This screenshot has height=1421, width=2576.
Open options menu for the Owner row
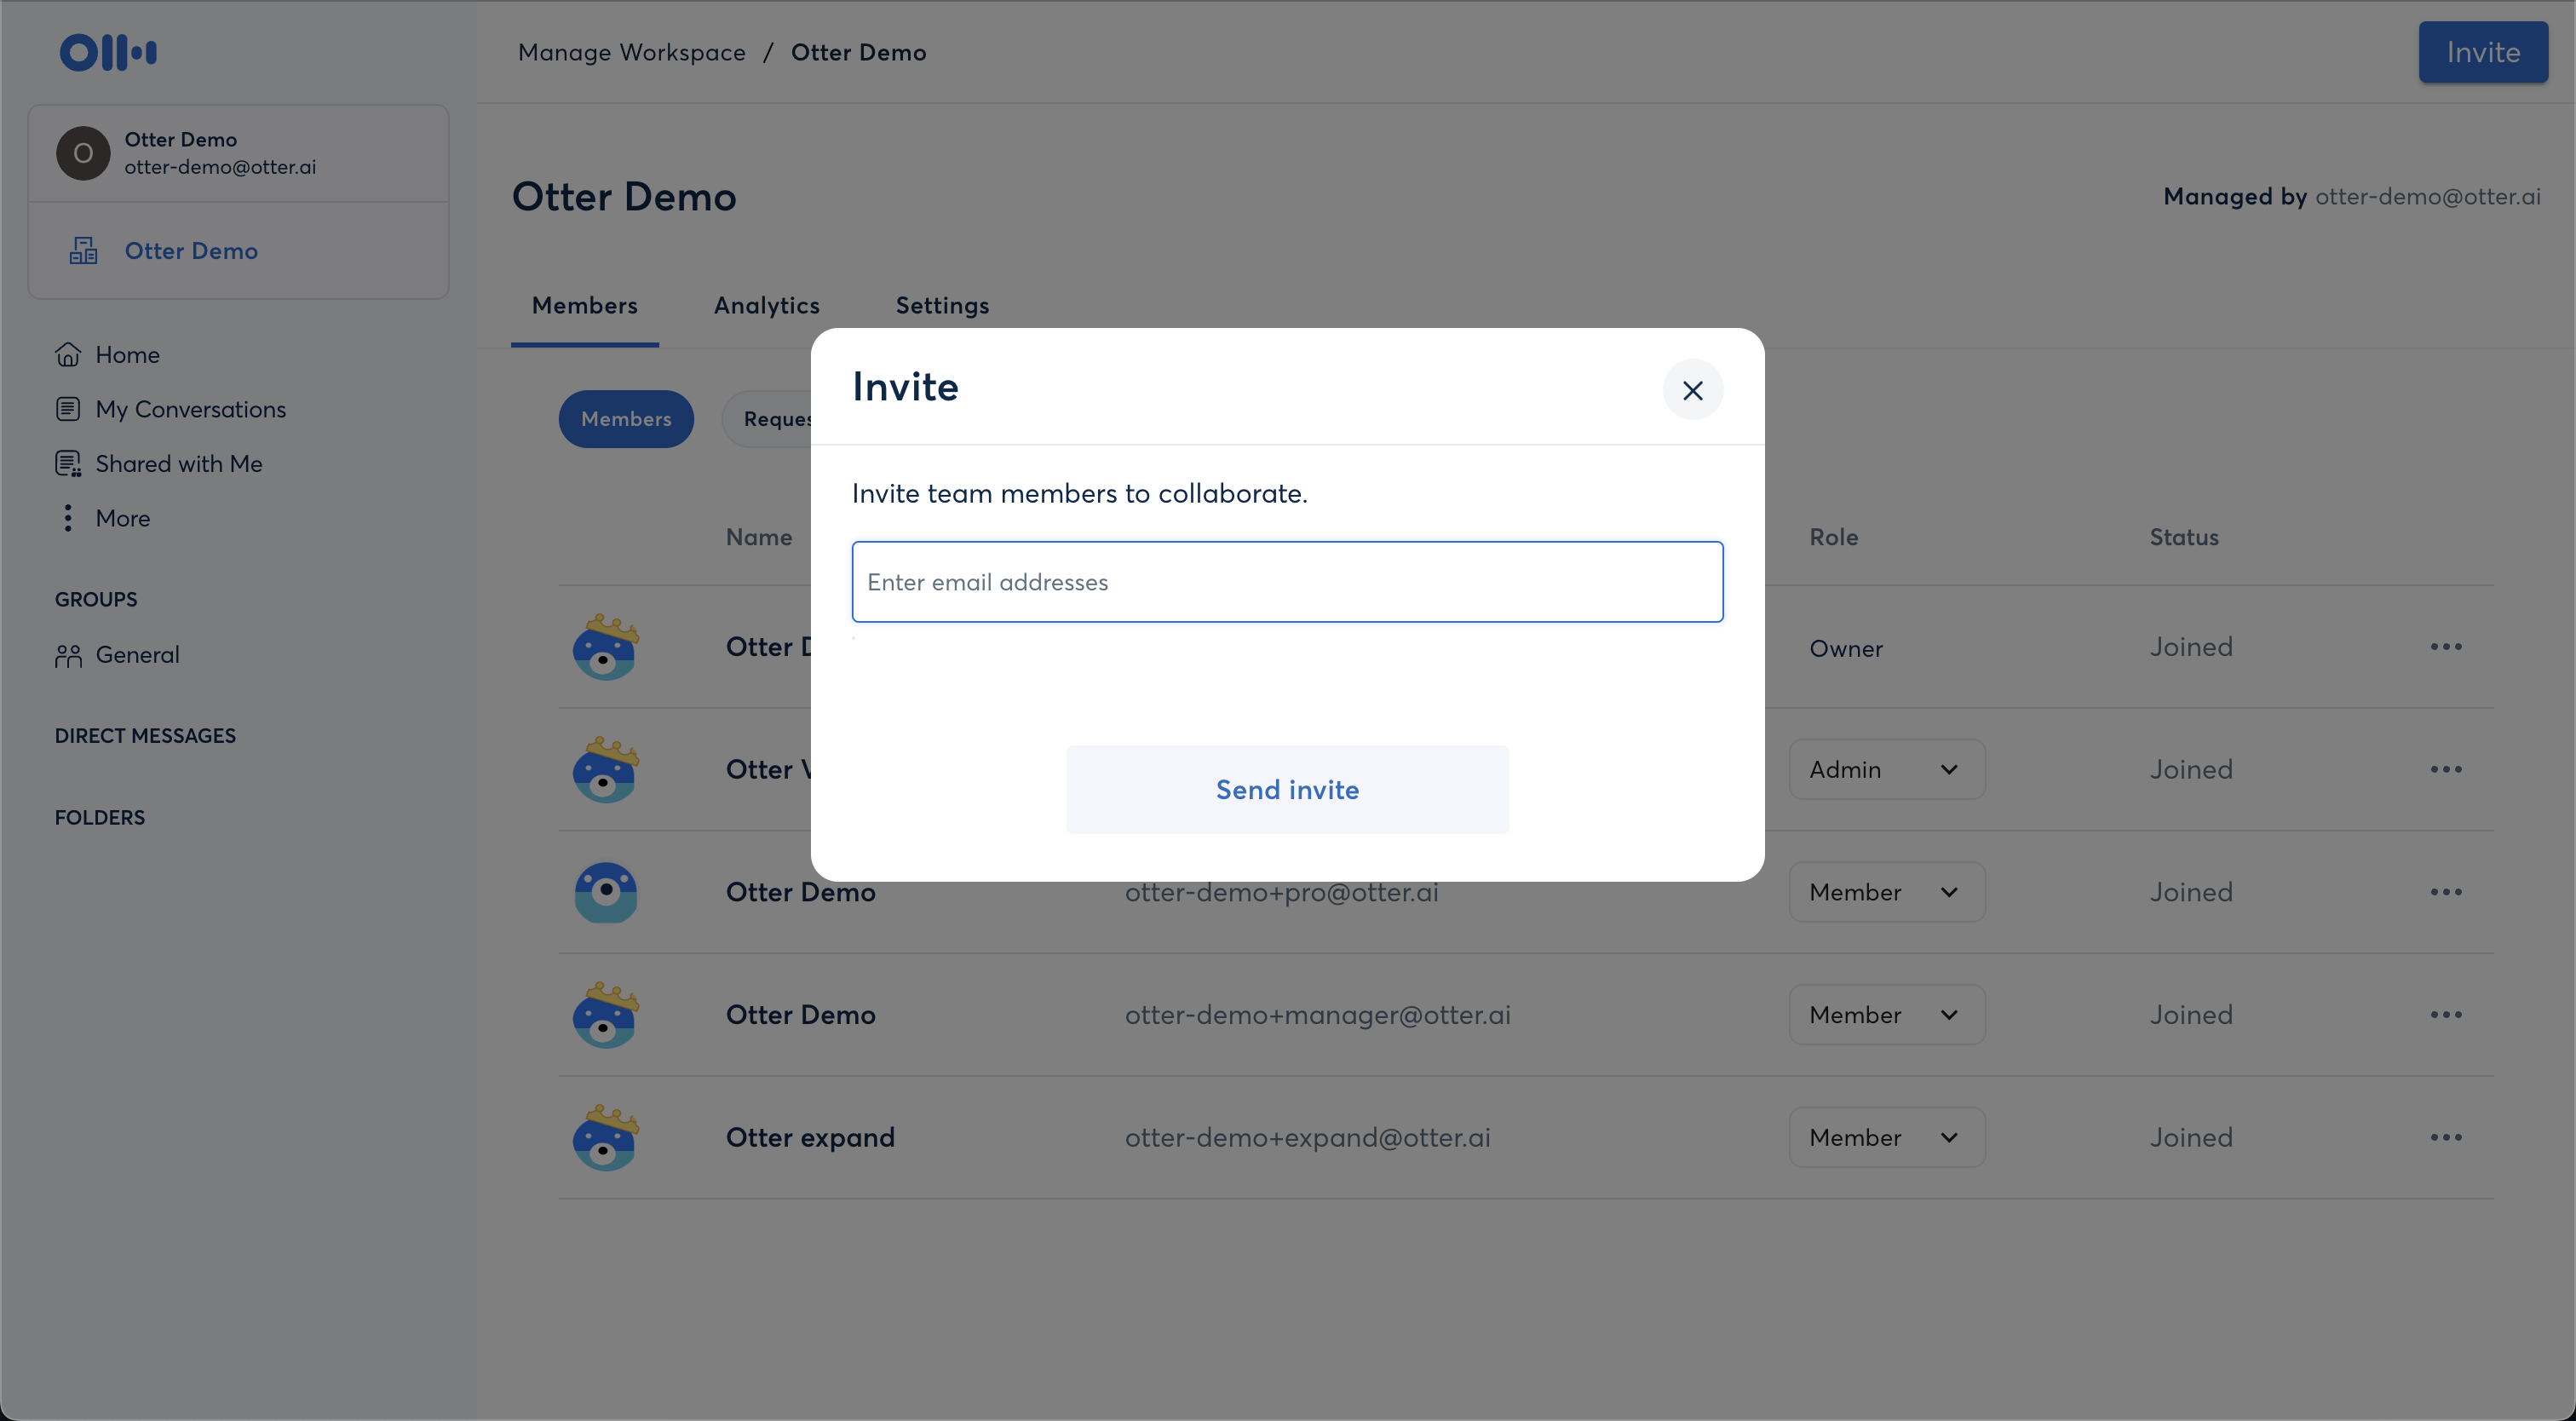coord(2446,647)
